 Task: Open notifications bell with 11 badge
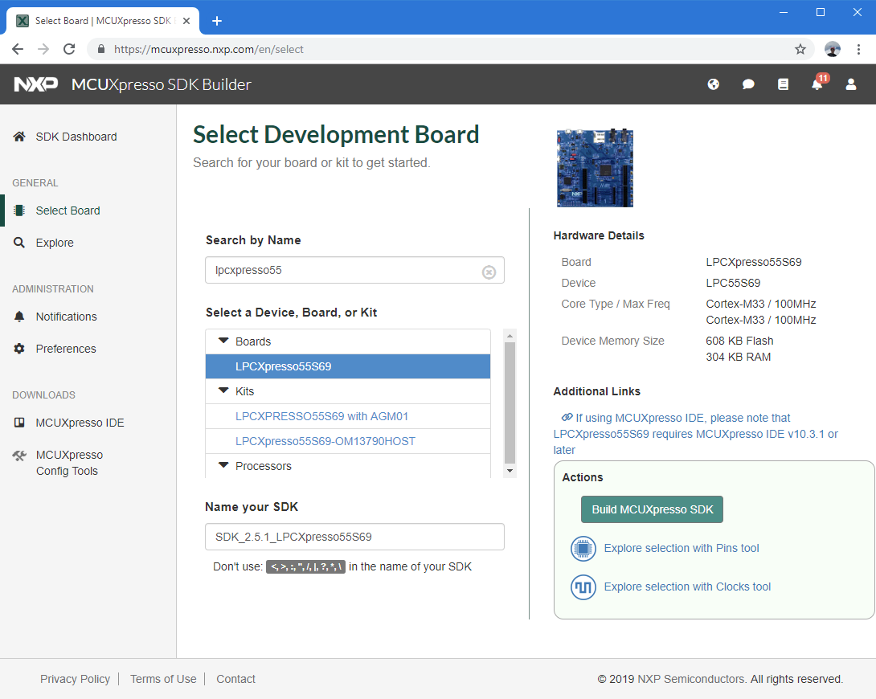pos(817,84)
